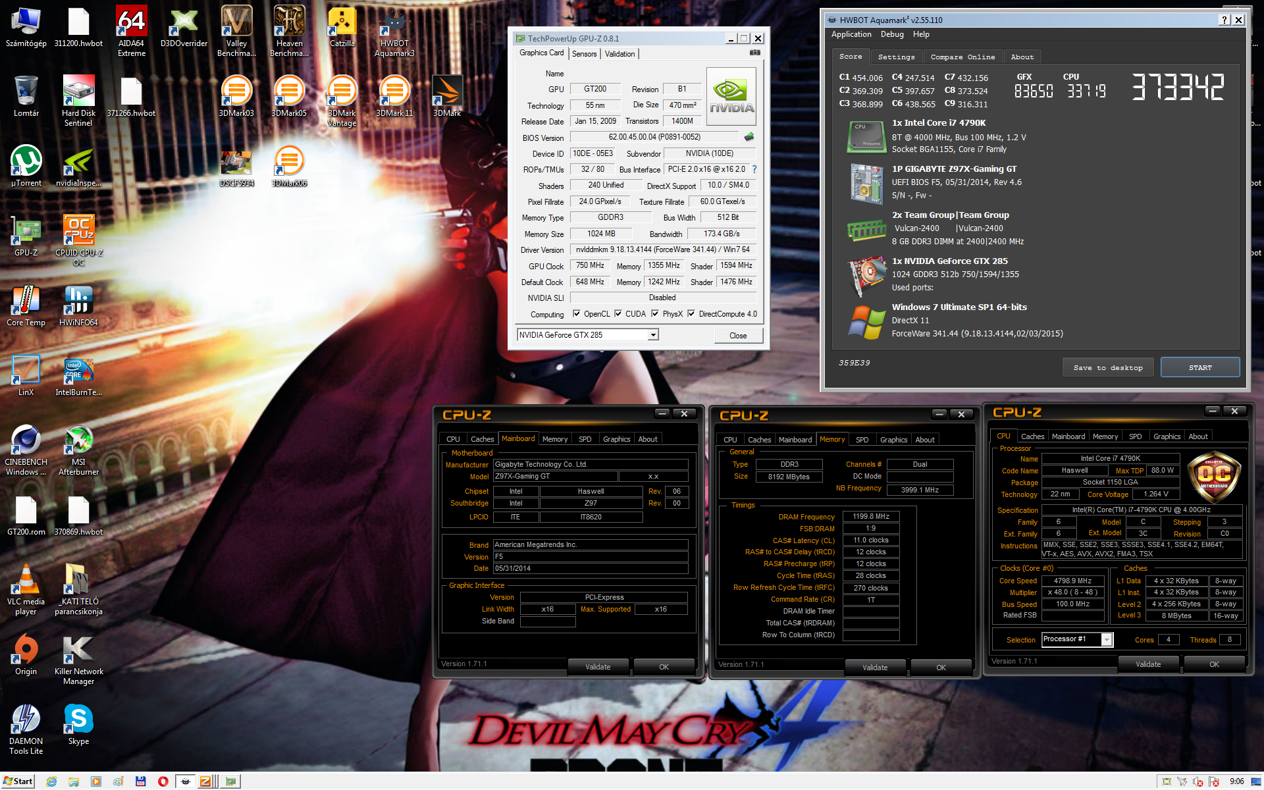Open the HWiNFO64 desktop shortcut

click(78, 306)
